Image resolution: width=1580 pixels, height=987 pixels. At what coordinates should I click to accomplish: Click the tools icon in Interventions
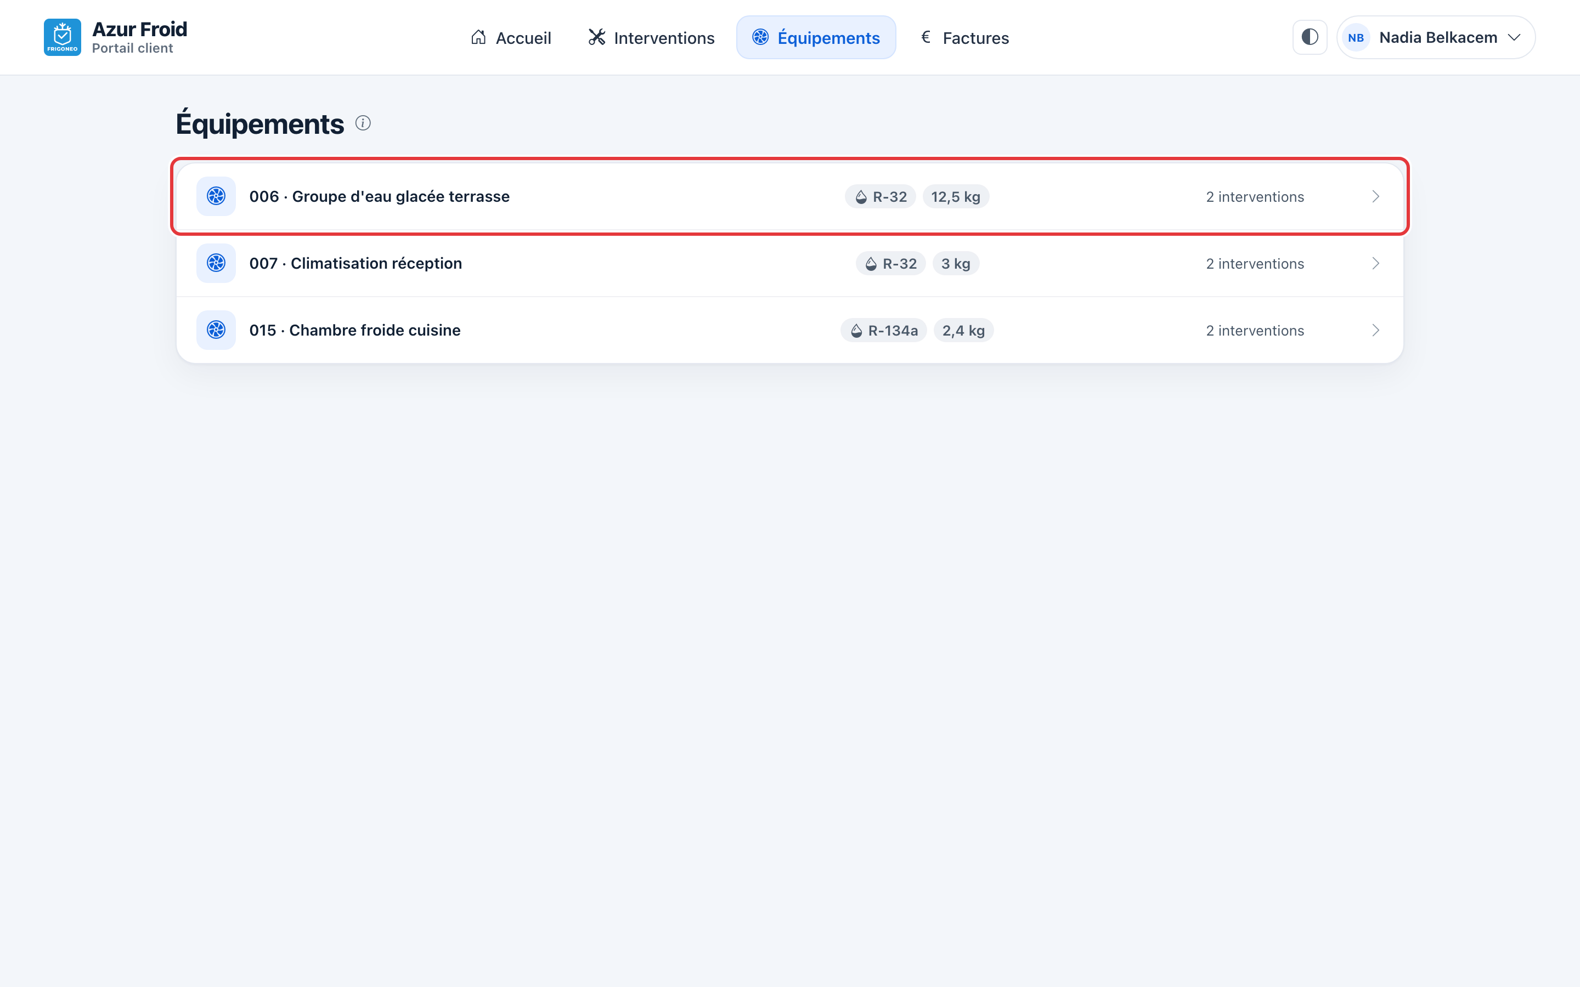coord(597,37)
